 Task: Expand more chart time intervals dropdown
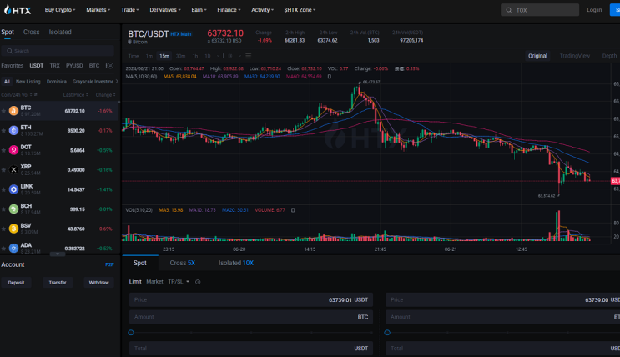(x=219, y=56)
